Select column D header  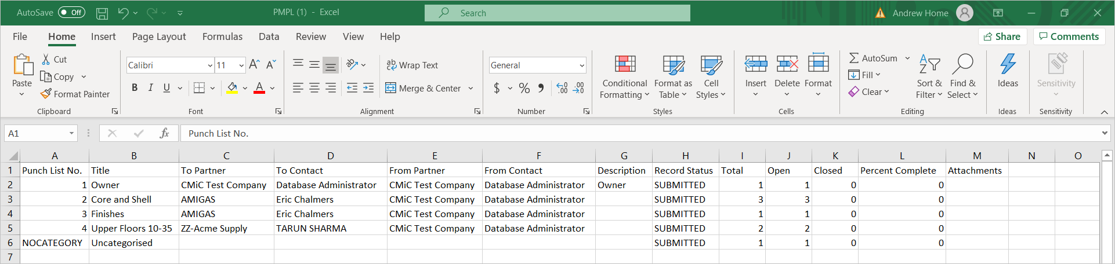[x=331, y=156]
